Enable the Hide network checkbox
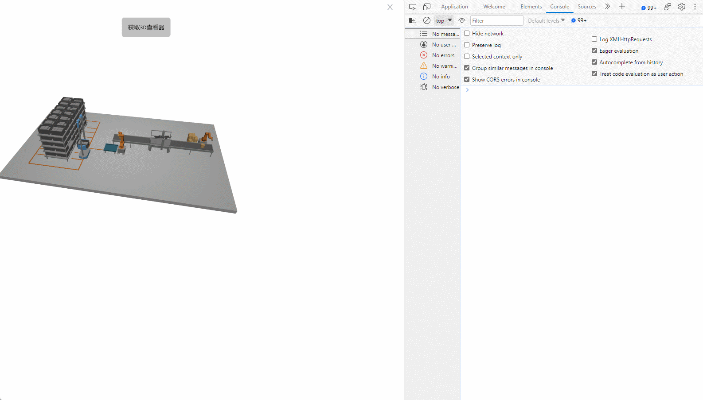The width and height of the screenshot is (703, 400). 467,34
